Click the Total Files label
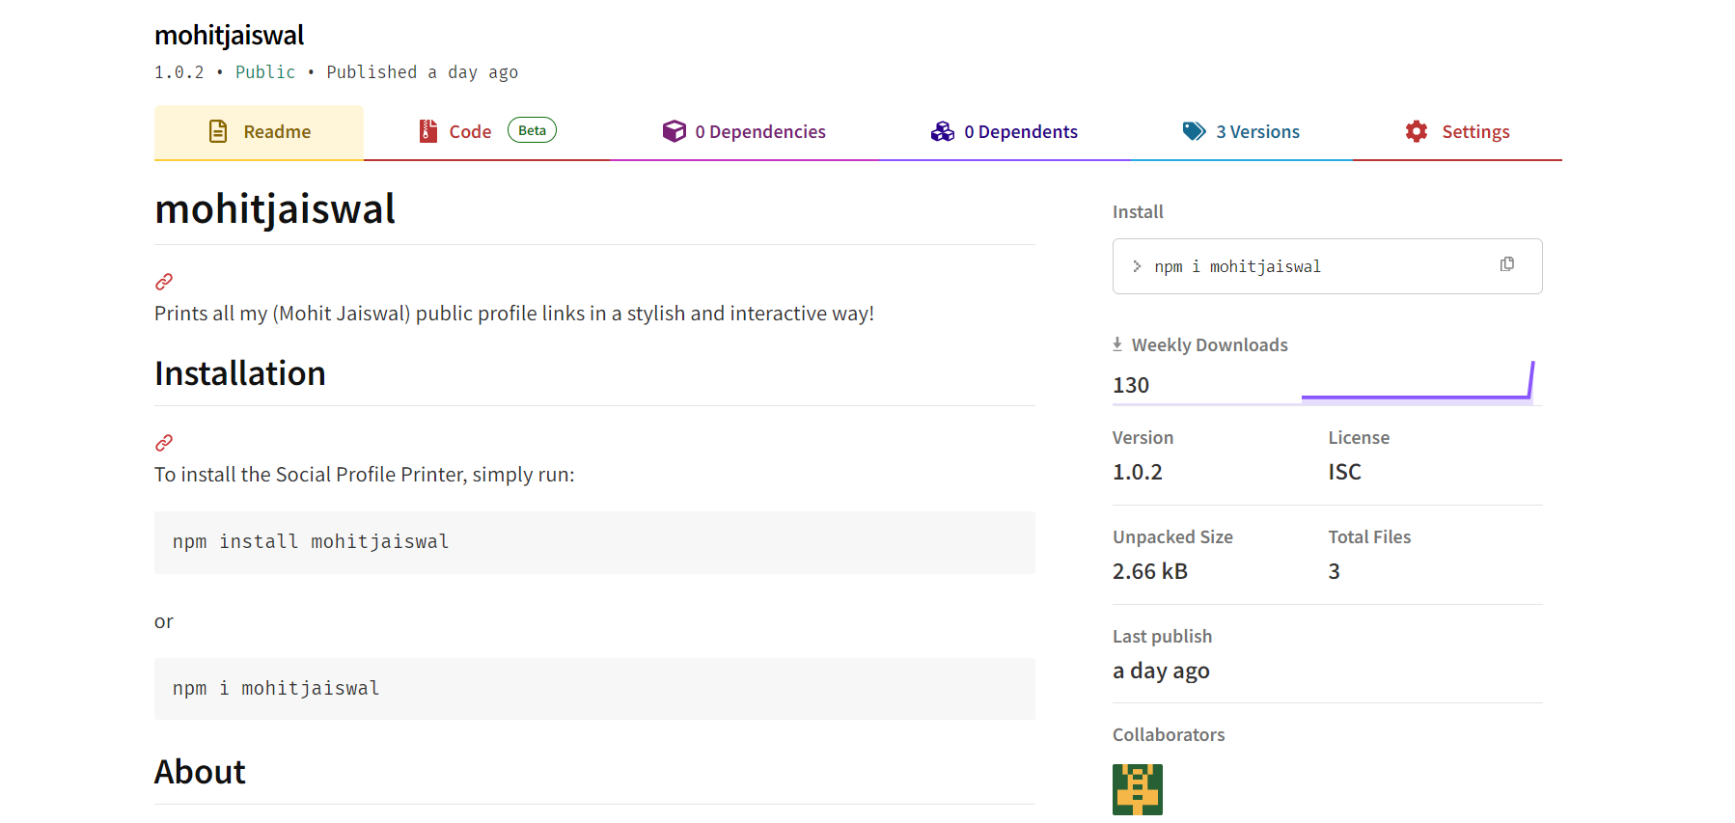1735x823 pixels. point(1369,536)
